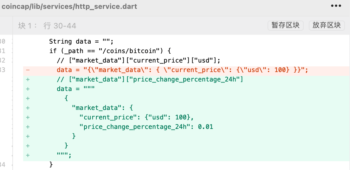Click the plus marker beside the closing triple quotes
Screen dimensions: 350x170
pyautogui.click(x=28, y=155)
